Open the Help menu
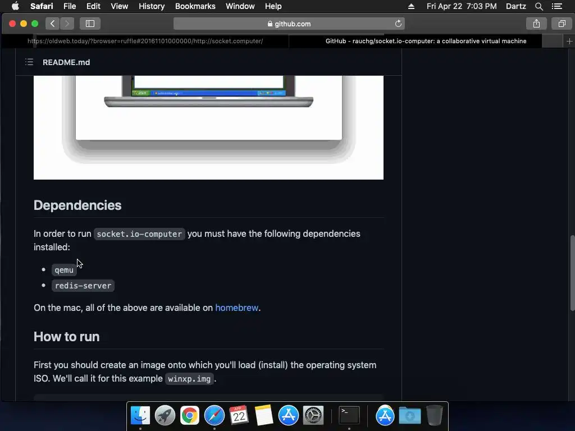 point(273,6)
